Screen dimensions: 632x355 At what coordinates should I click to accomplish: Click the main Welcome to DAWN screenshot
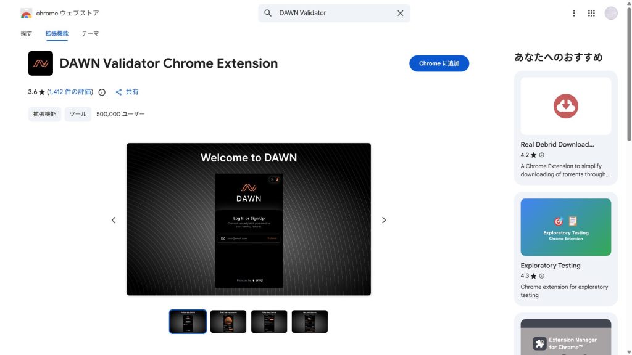coord(249,219)
